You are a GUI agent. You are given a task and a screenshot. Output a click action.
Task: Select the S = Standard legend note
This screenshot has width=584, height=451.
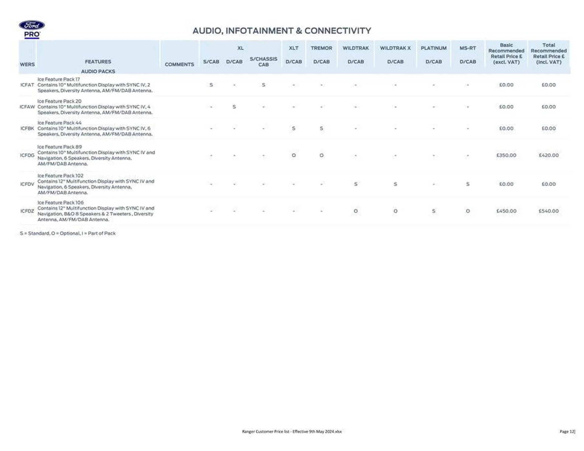pyautogui.click(x=68, y=233)
